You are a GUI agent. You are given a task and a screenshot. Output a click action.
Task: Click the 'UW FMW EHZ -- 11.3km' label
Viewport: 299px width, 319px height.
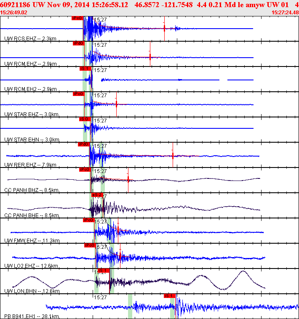point(32,240)
